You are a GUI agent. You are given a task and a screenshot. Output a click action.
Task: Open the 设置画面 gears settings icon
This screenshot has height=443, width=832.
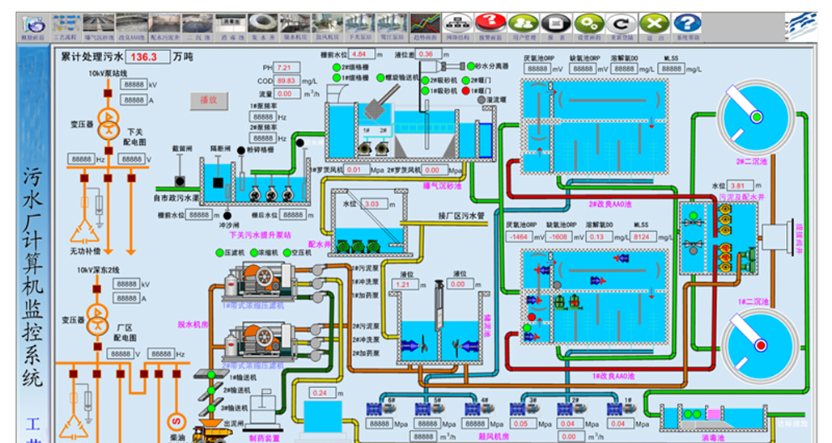point(588,23)
